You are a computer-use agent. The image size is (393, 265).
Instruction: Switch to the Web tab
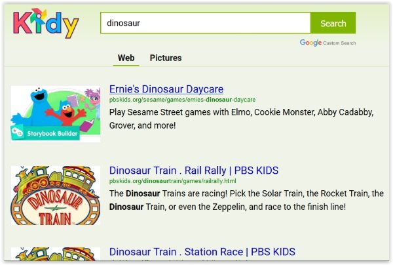pos(126,58)
